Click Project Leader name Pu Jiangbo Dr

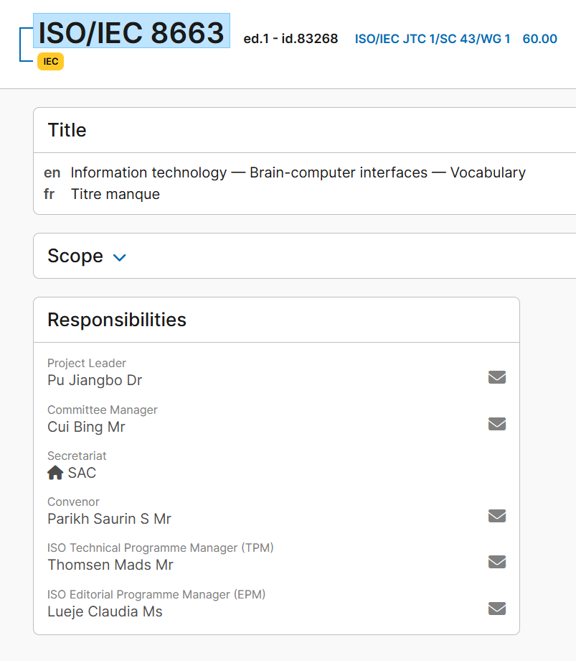tap(95, 380)
